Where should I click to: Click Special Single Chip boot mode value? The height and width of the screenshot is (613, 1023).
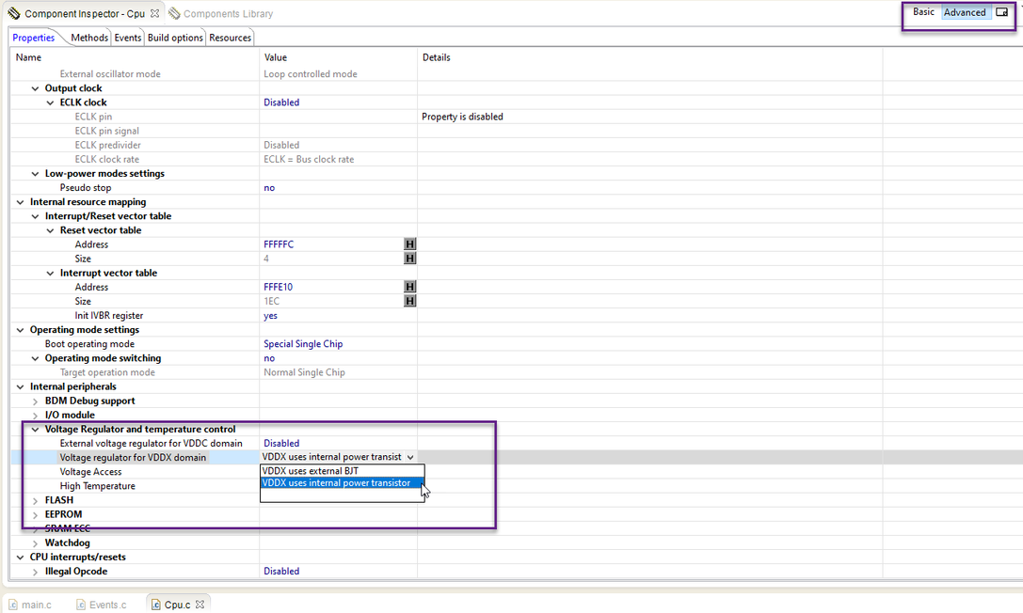[303, 344]
